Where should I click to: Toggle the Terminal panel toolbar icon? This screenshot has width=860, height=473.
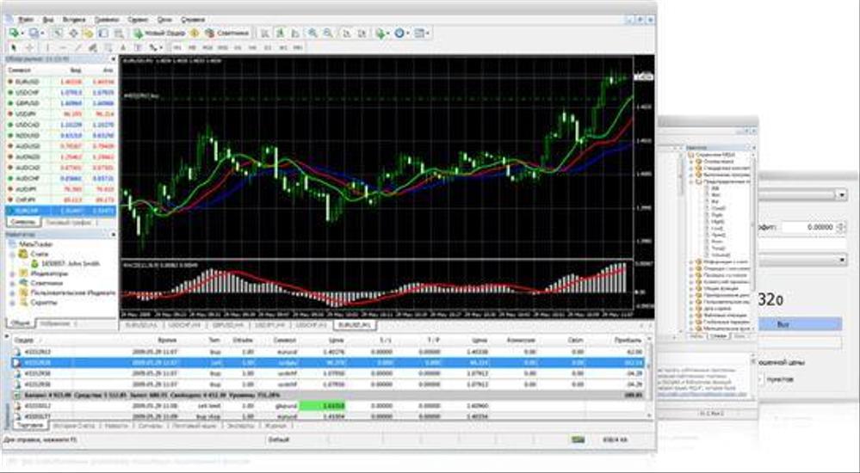pos(102,34)
